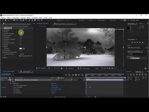Click the Play button in preview panel

(137, 42)
